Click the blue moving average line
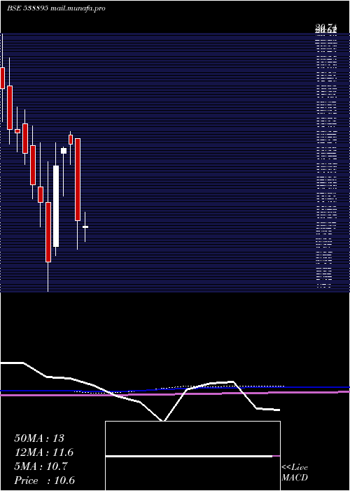350x491 pixels. 175,389
